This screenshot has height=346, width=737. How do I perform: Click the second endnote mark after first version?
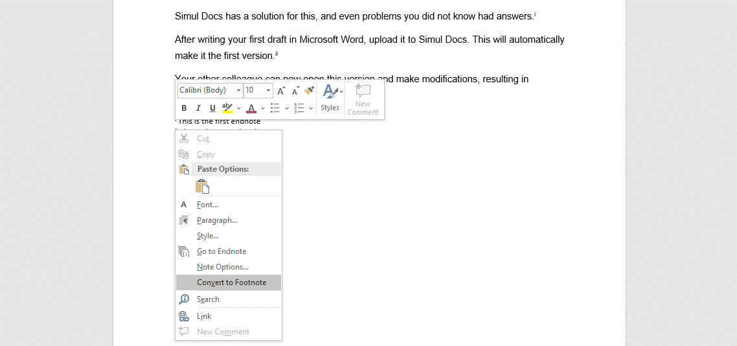click(277, 54)
